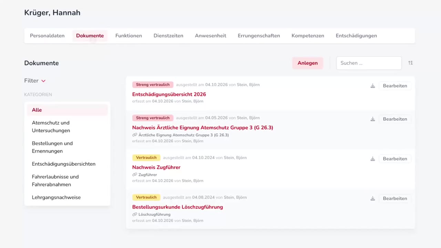The height and width of the screenshot is (248, 441).
Task: Switch to the Kompetenzen tab
Action: [308, 36]
